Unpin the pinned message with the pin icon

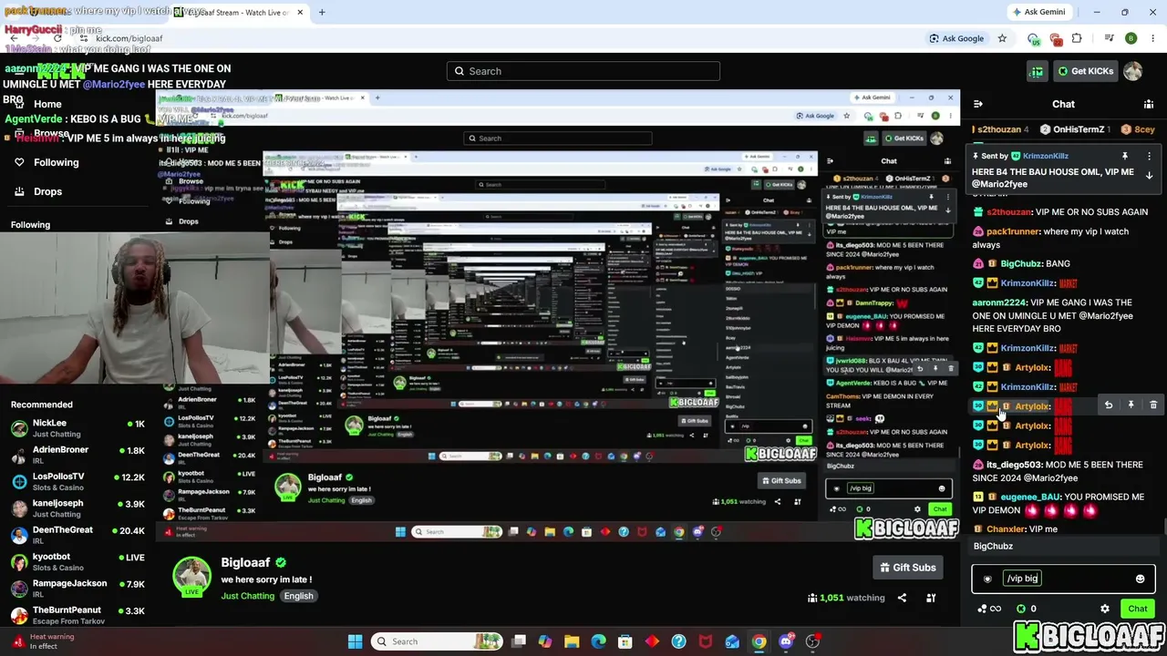(x=1125, y=156)
